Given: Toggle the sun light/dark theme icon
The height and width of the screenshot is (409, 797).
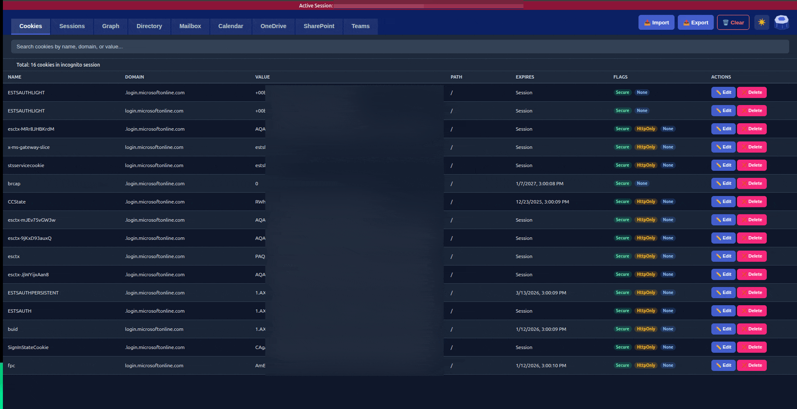Looking at the screenshot, I should click(761, 22).
